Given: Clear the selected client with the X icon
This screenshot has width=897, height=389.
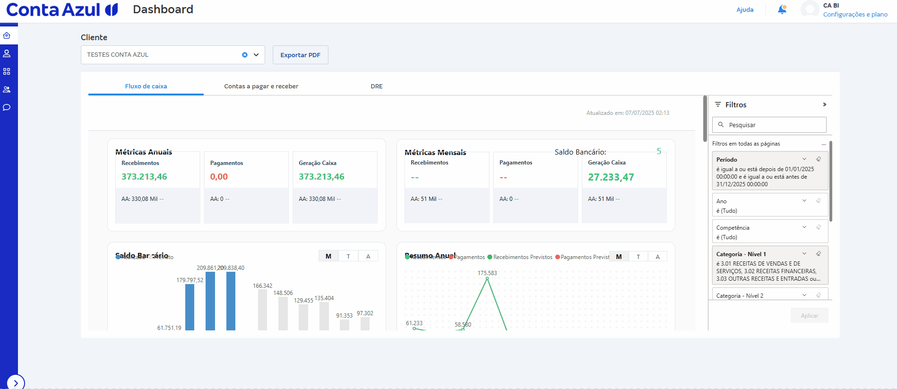Looking at the screenshot, I should (245, 55).
